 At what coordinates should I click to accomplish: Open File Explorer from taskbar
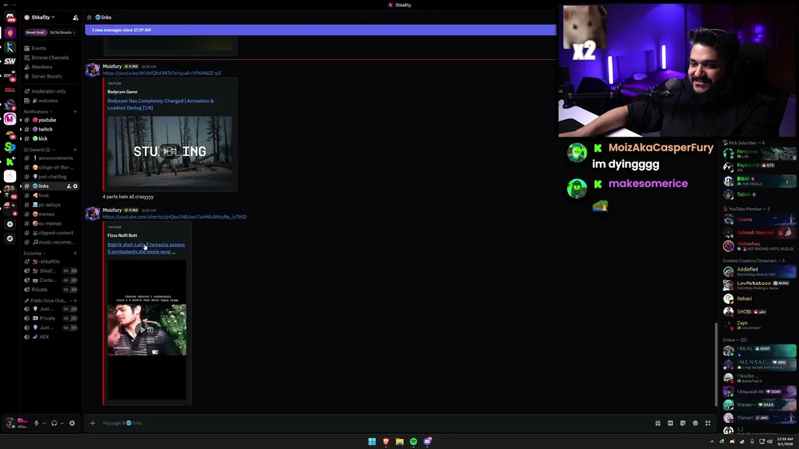coord(399,442)
